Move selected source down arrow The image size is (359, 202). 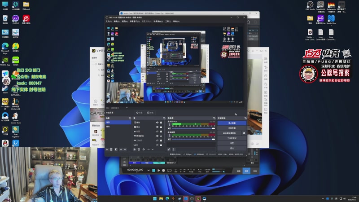pos(153,149)
